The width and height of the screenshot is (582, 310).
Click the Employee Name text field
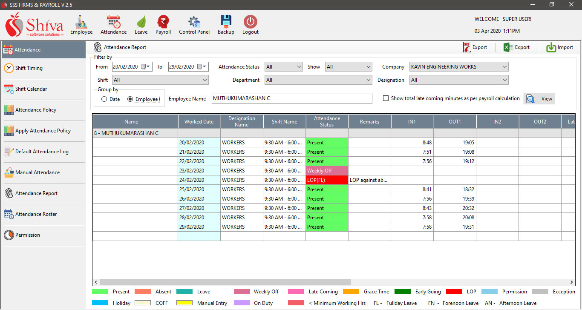tap(292, 98)
